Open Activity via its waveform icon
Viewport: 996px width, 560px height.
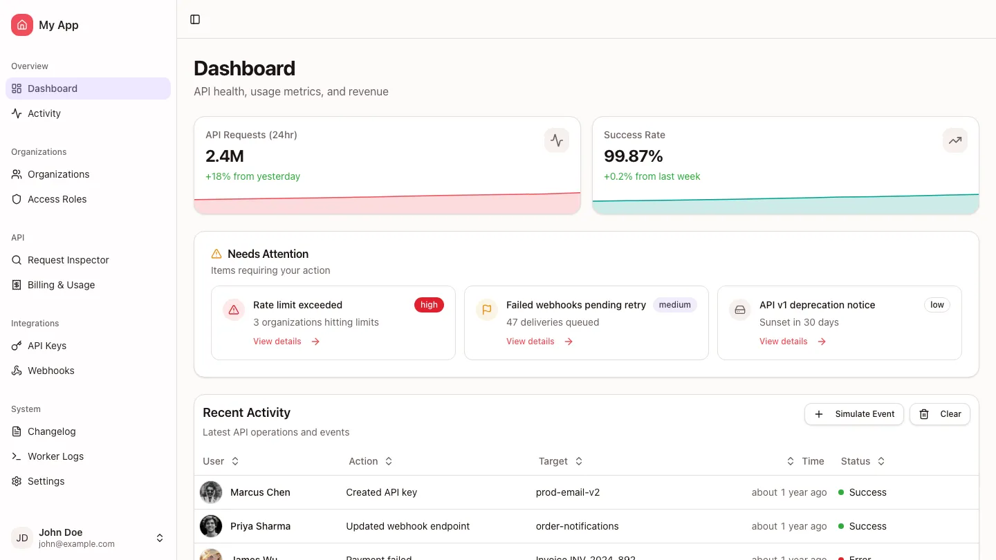tap(17, 113)
